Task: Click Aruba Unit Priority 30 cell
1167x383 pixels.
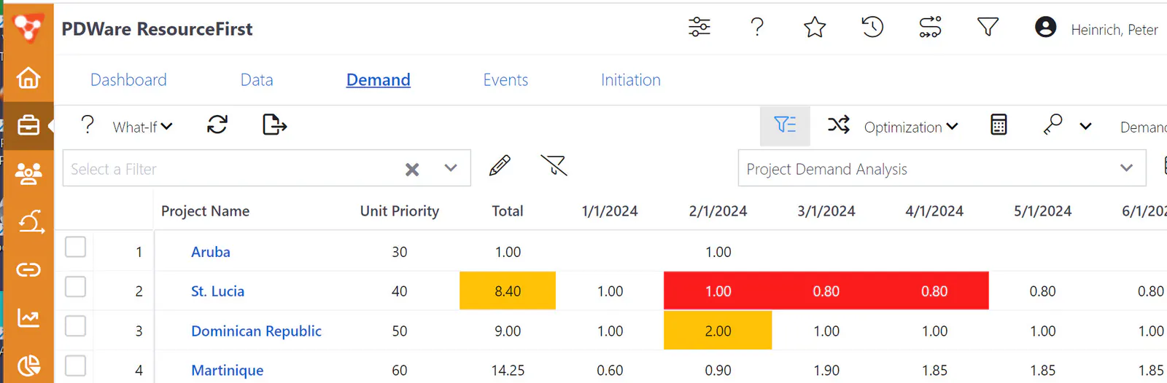Action: coord(400,252)
